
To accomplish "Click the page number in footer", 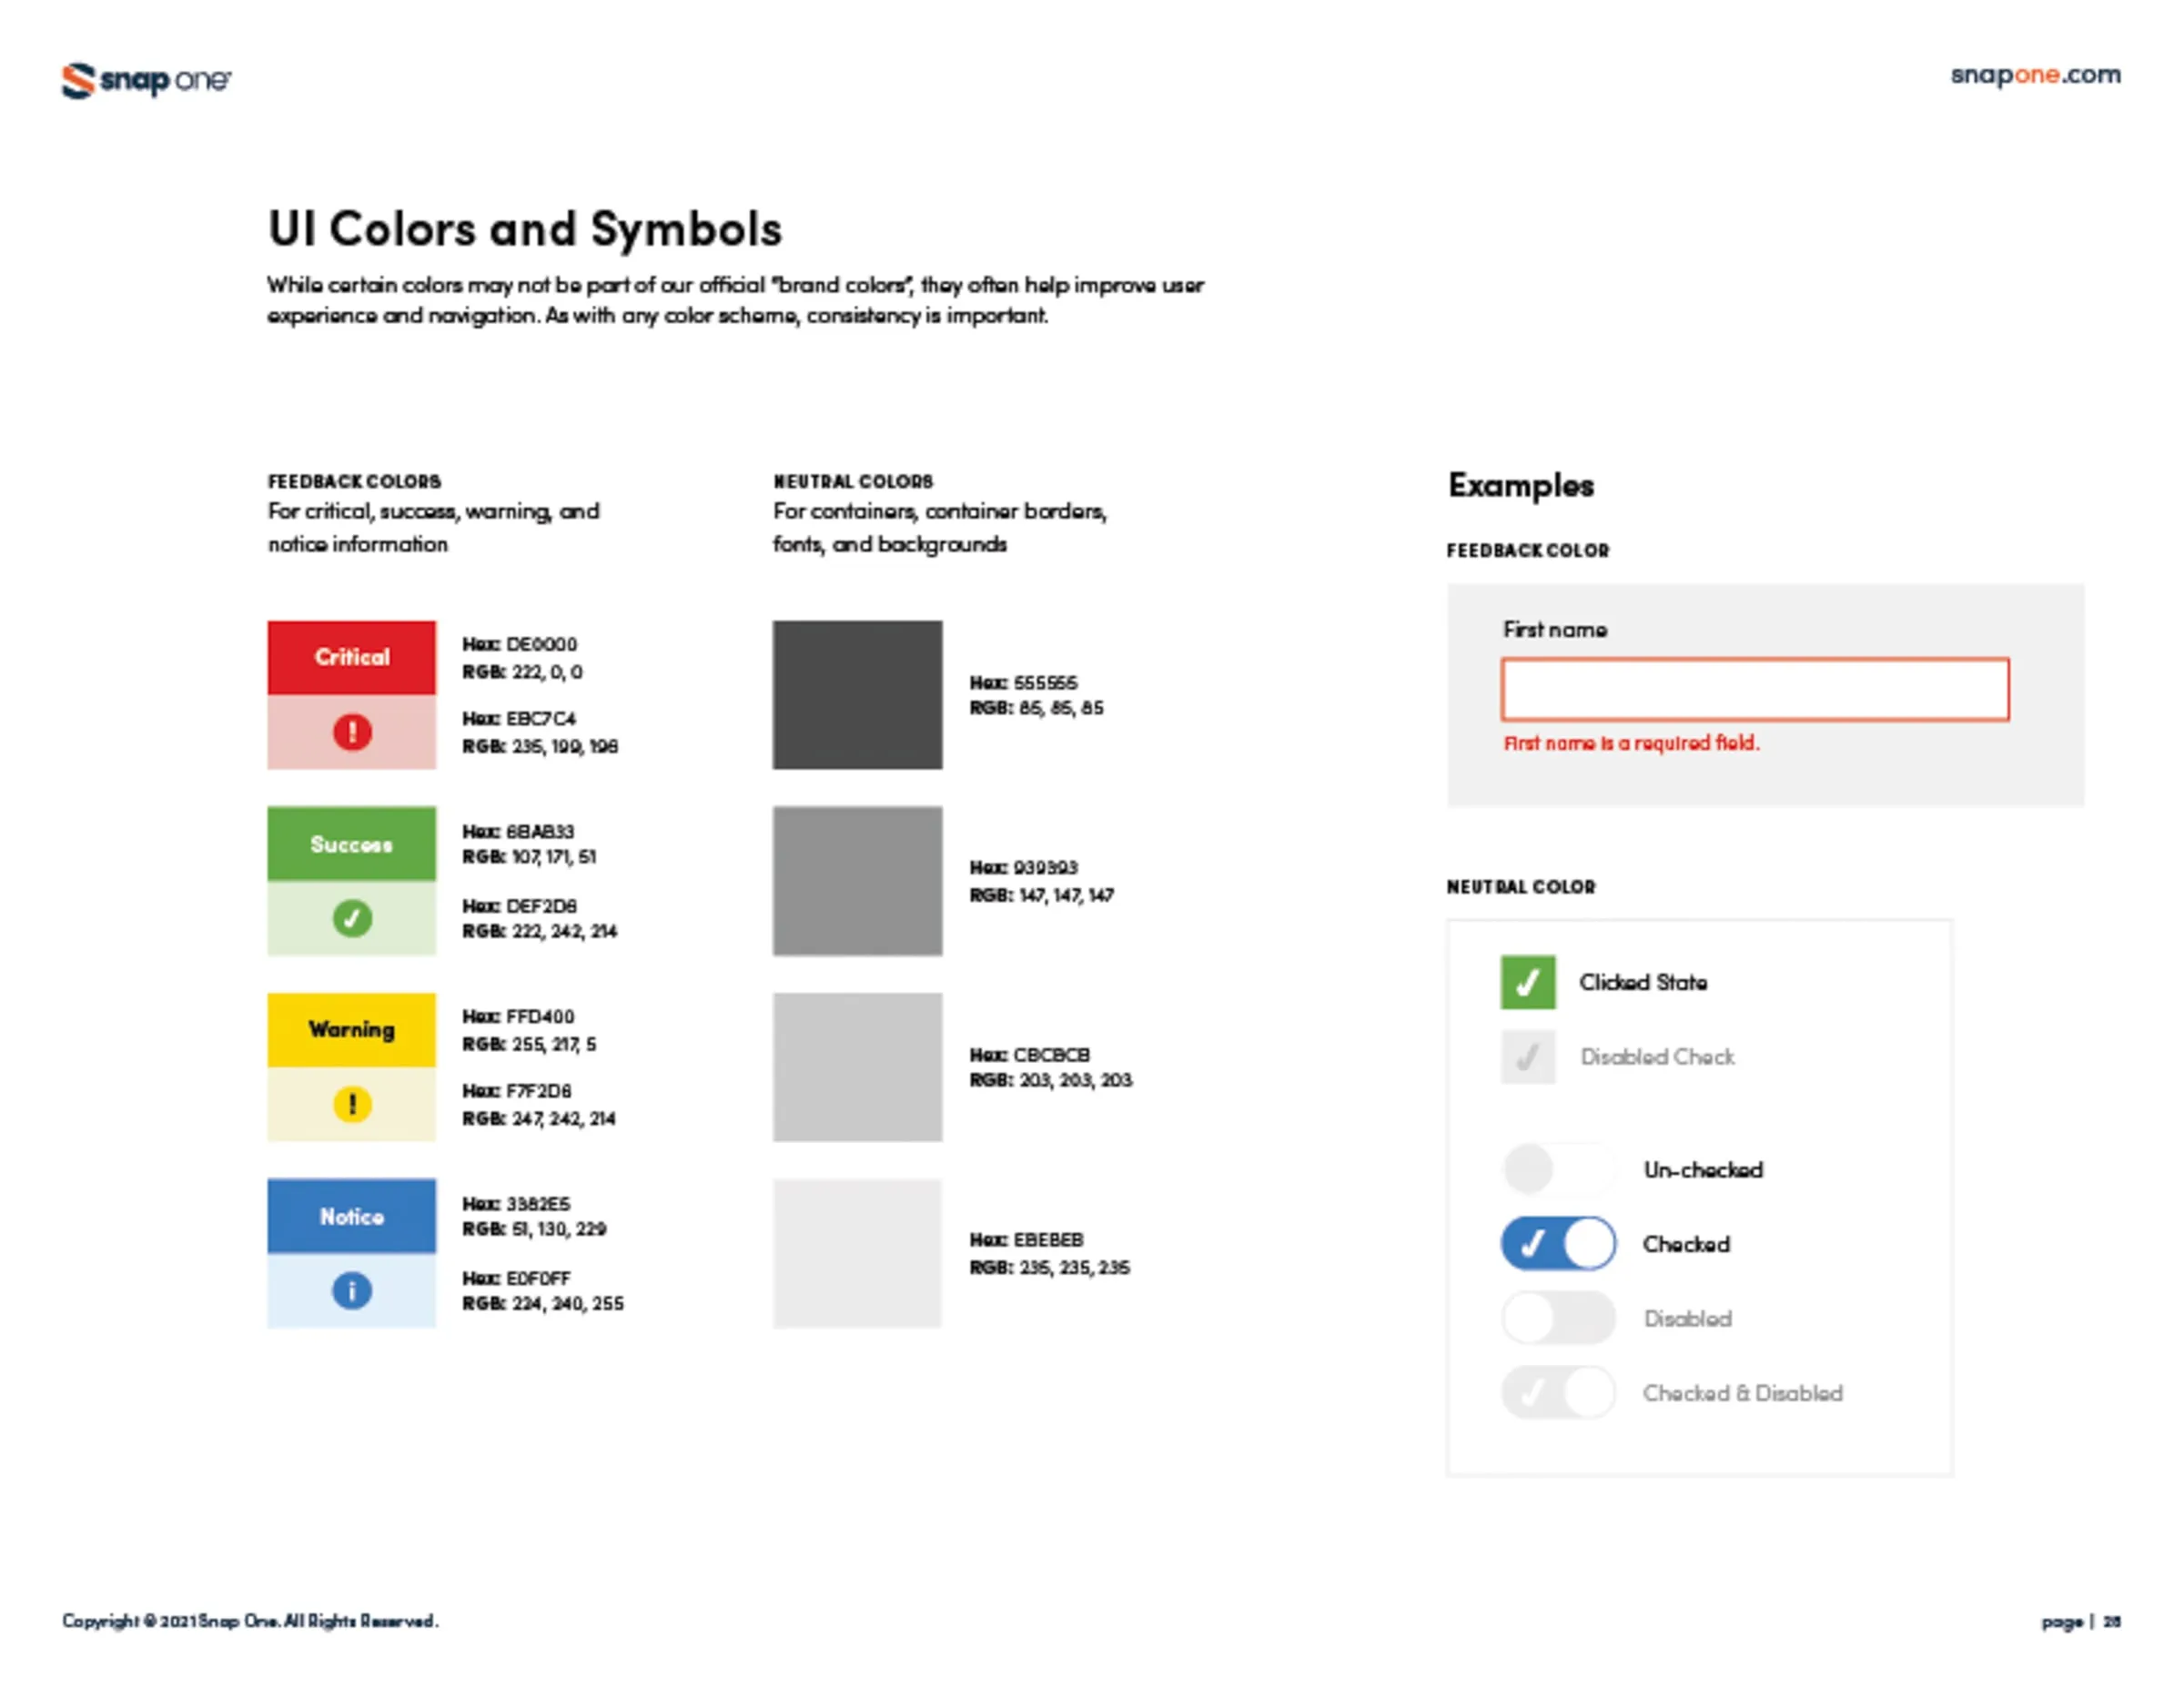I will point(2081,1622).
